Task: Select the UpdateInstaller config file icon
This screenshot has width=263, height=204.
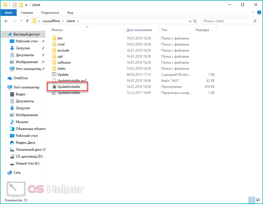Action: coord(54,93)
